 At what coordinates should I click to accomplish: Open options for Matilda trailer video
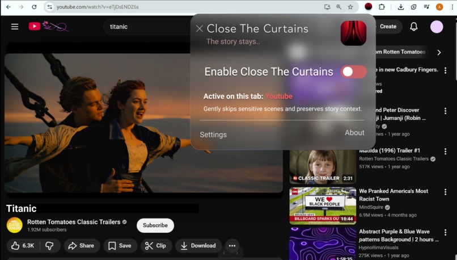tap(445, 152)
